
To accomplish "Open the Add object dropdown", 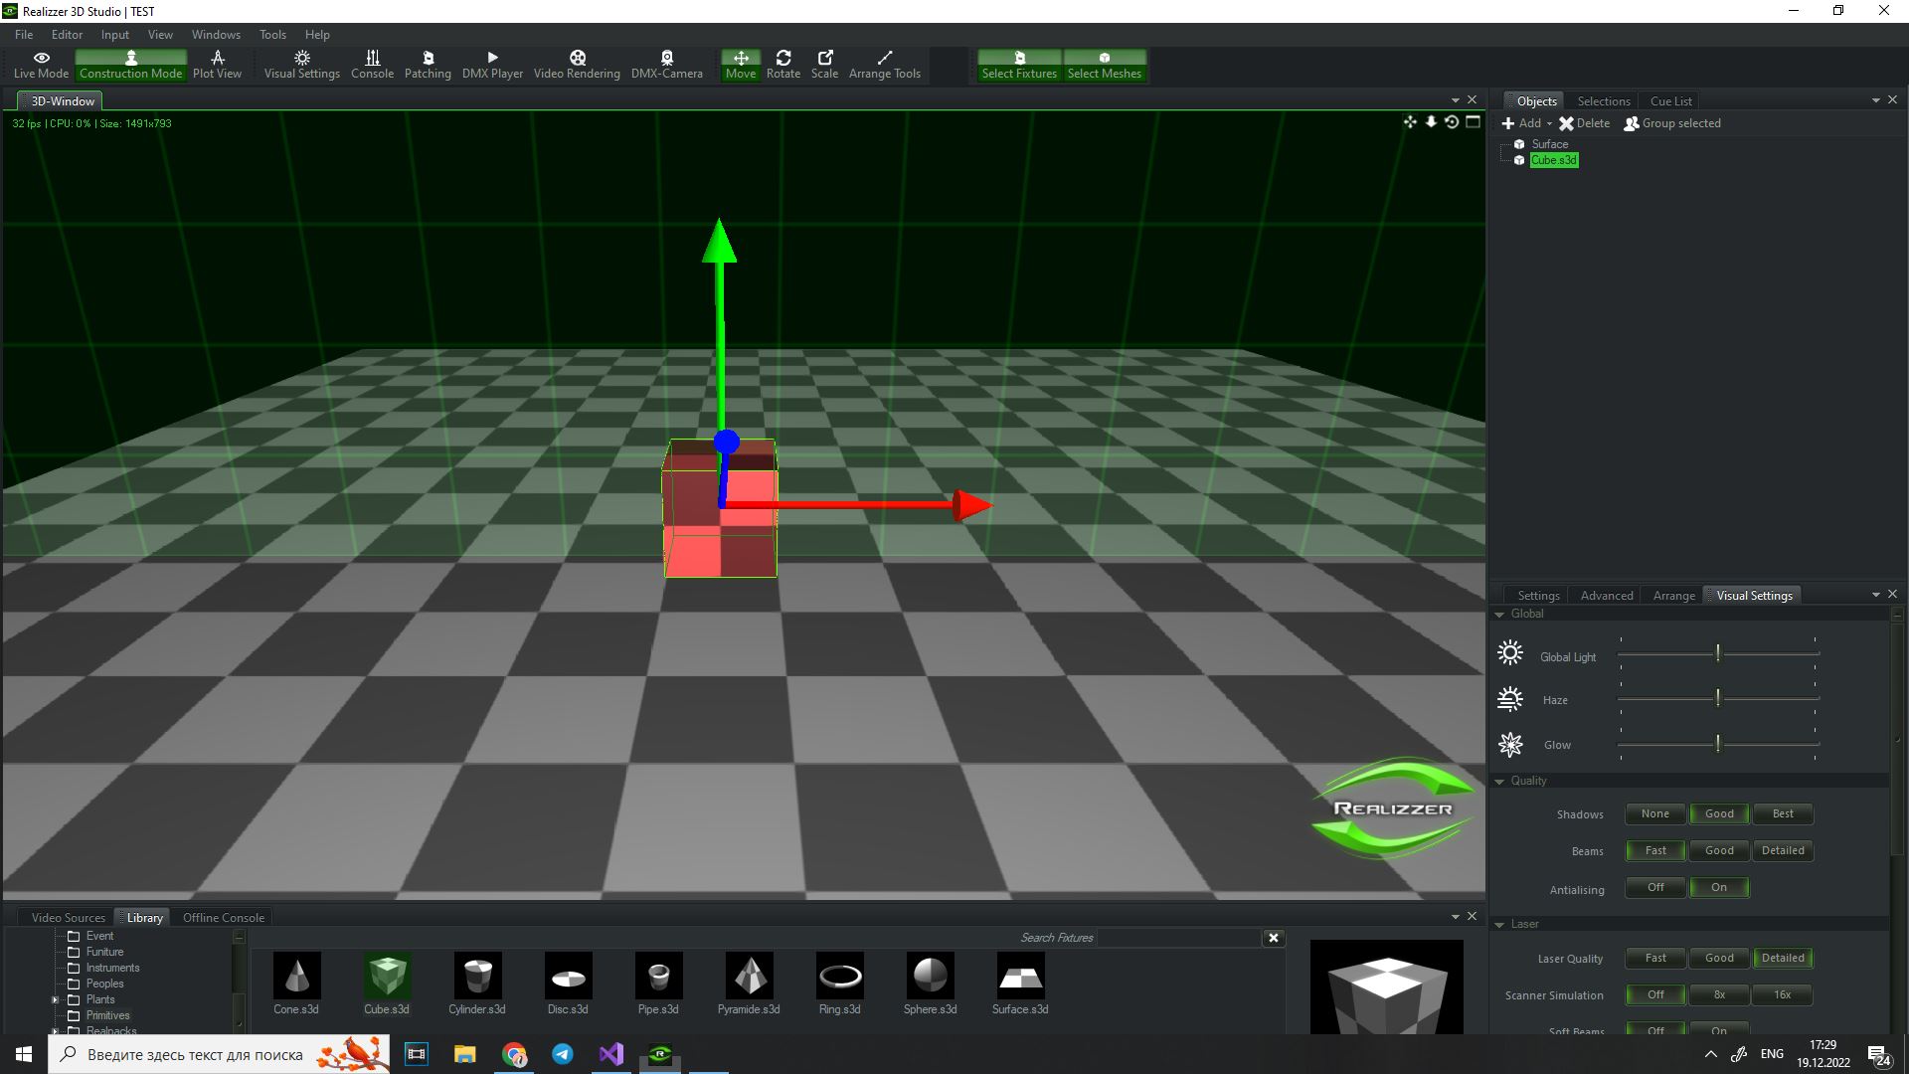I will click(x=1528, y=123).
